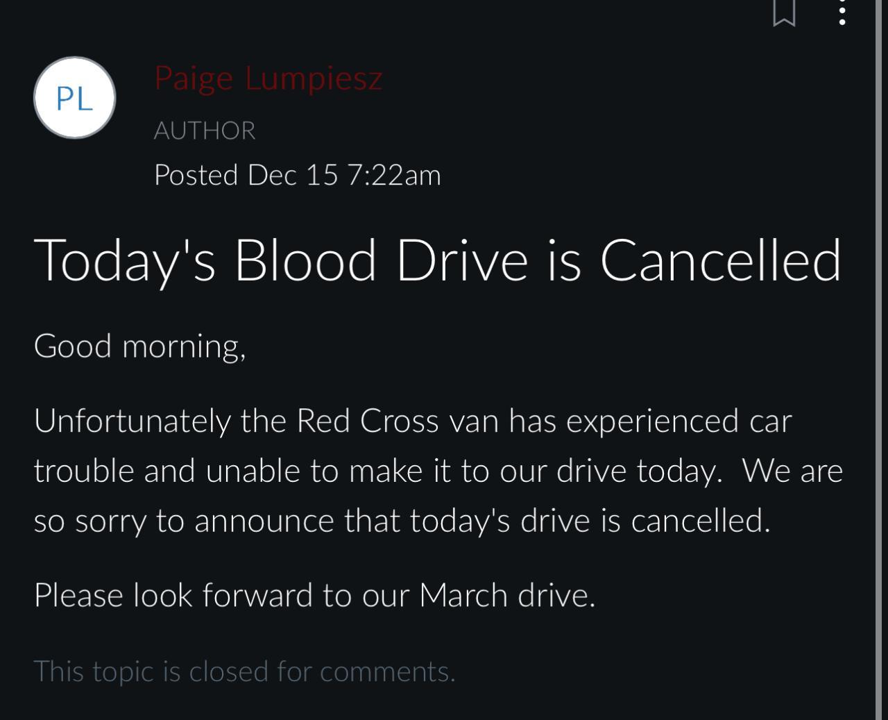Open the Today's Blood Drive is Cancelled title

tap(437, 260)
